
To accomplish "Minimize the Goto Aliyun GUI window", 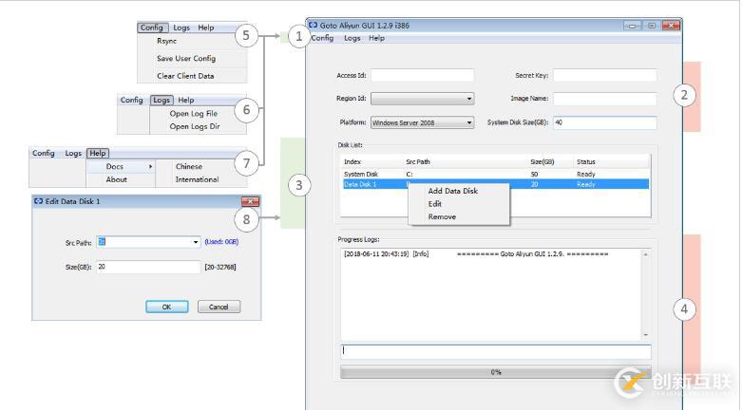I will [x=632, y=26].
